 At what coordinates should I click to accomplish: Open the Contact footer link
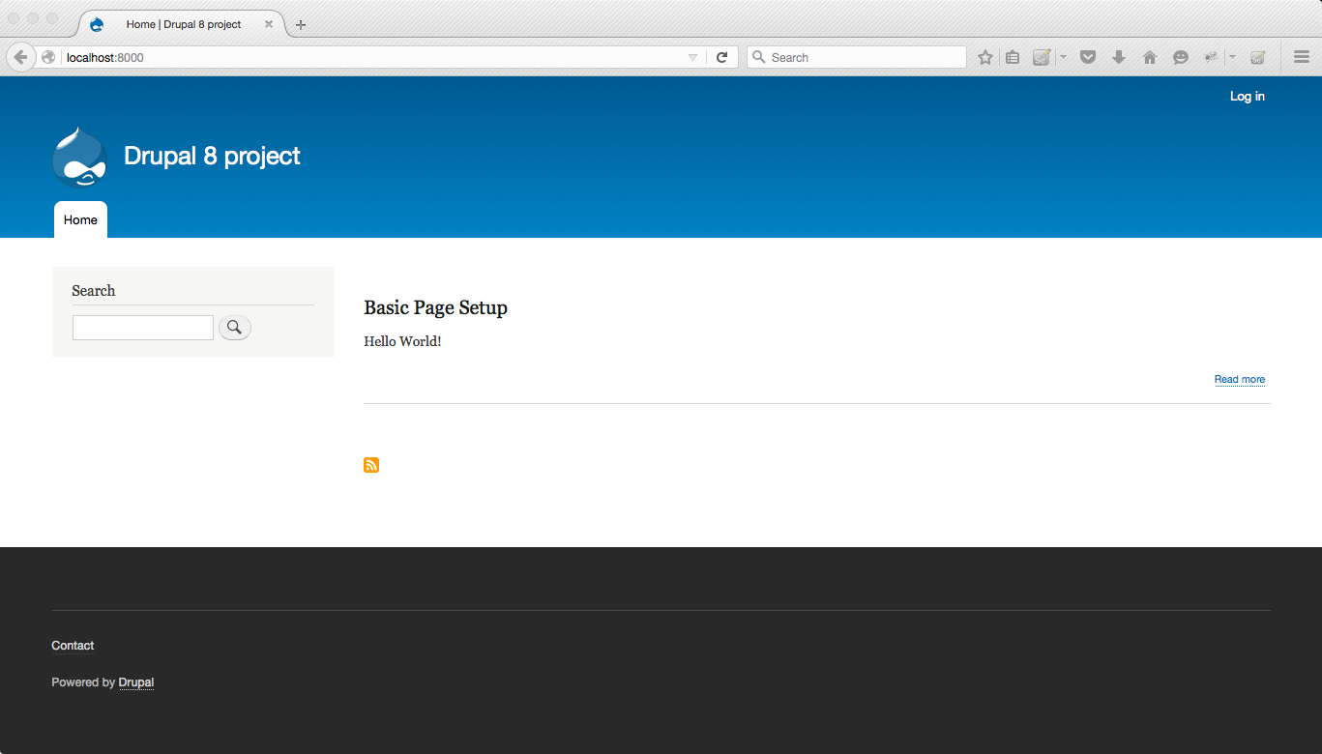point(73,646)
